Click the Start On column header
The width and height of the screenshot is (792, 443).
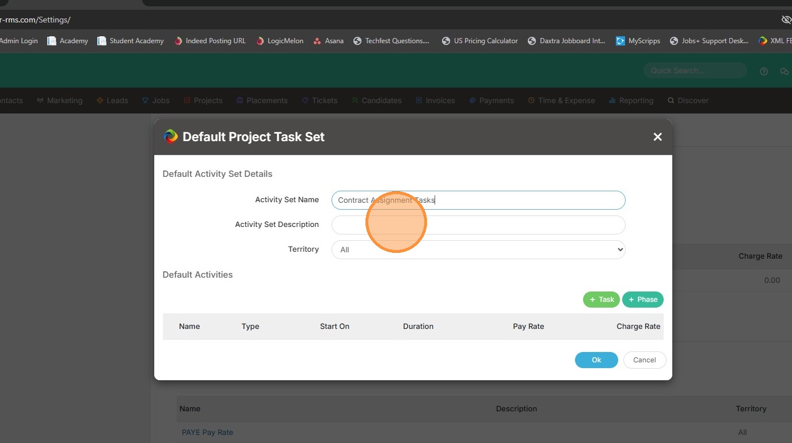334,326
